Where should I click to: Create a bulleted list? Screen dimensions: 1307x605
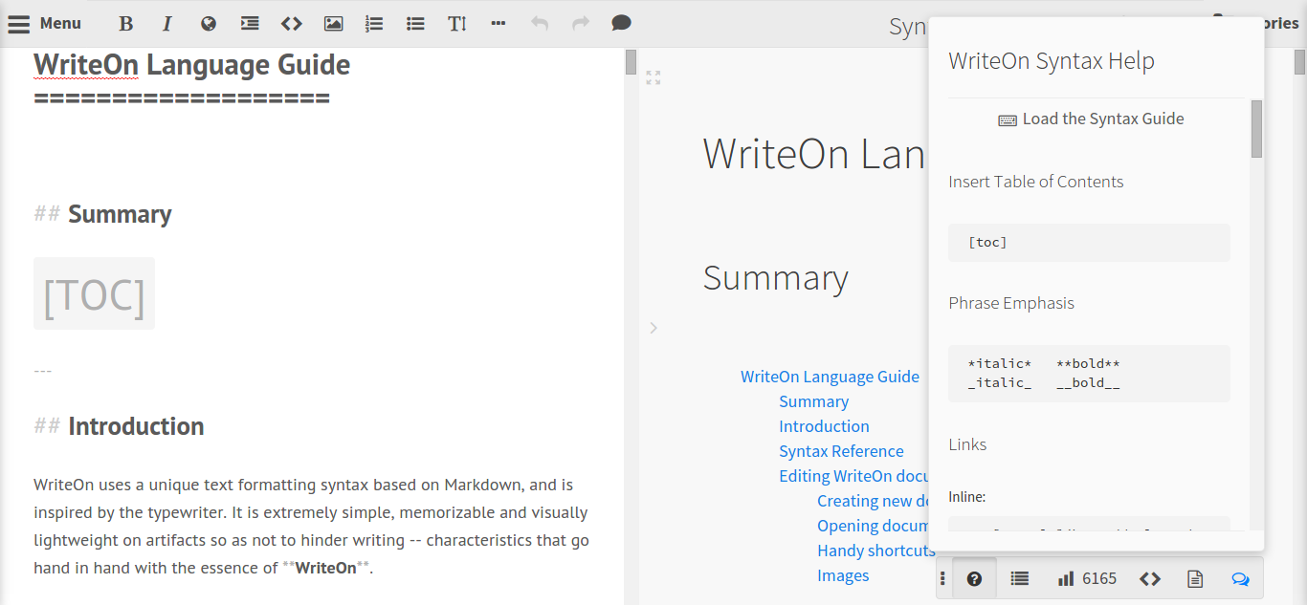click(x=415, y=24)
